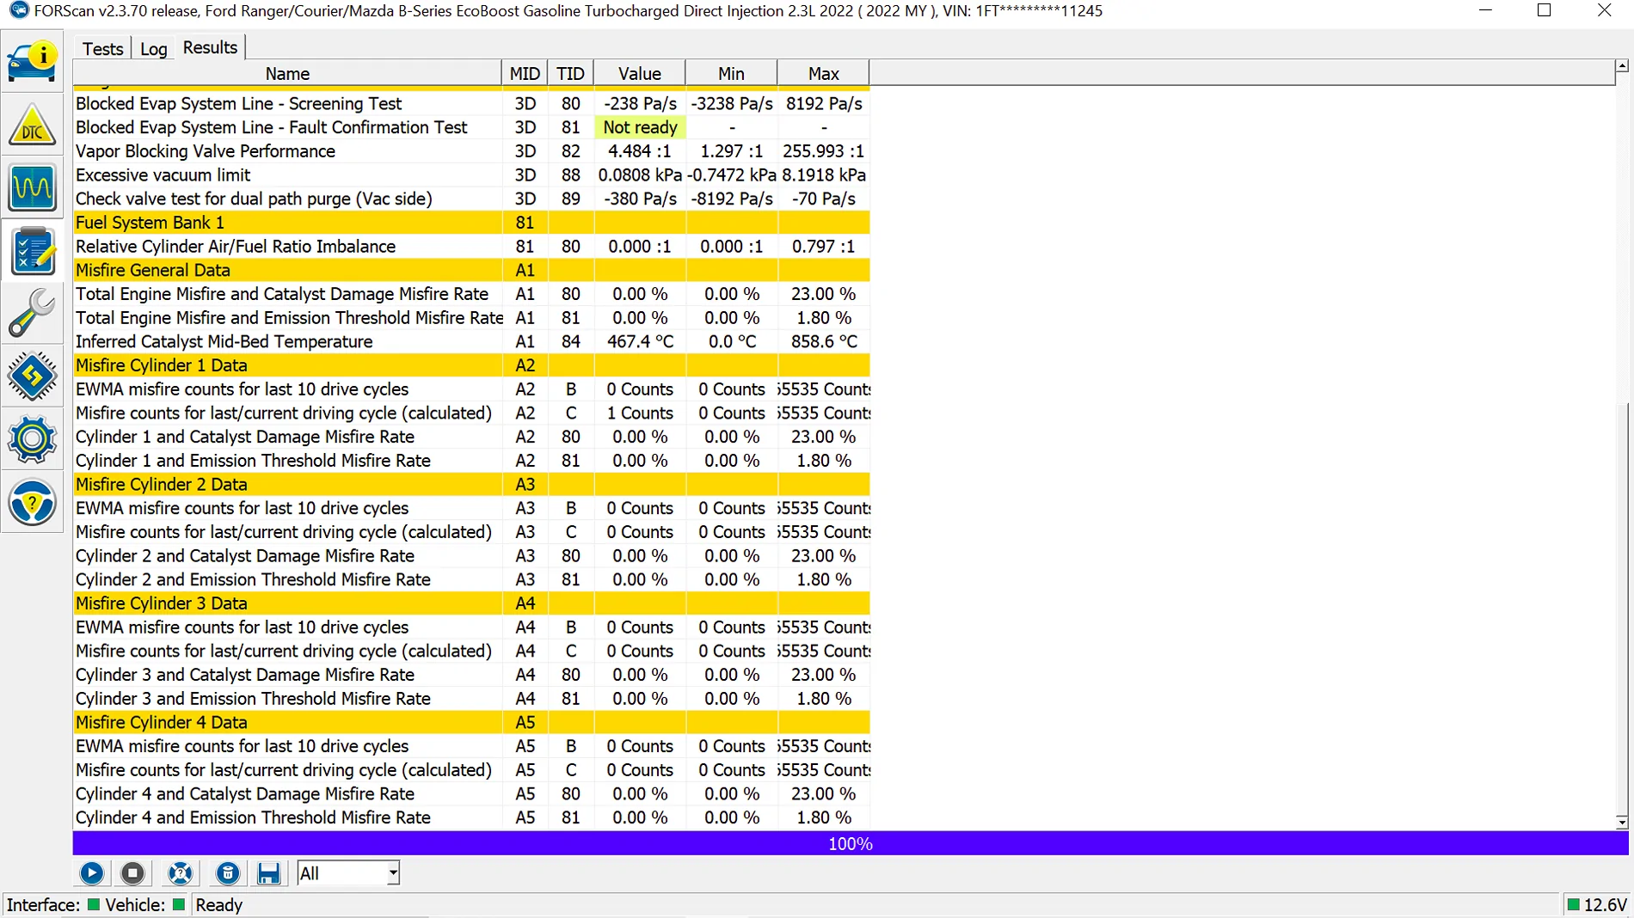Click the 1 Counts value for cylinder 1
Screen dimensions: 1634x918
click(x=640, y=413)
